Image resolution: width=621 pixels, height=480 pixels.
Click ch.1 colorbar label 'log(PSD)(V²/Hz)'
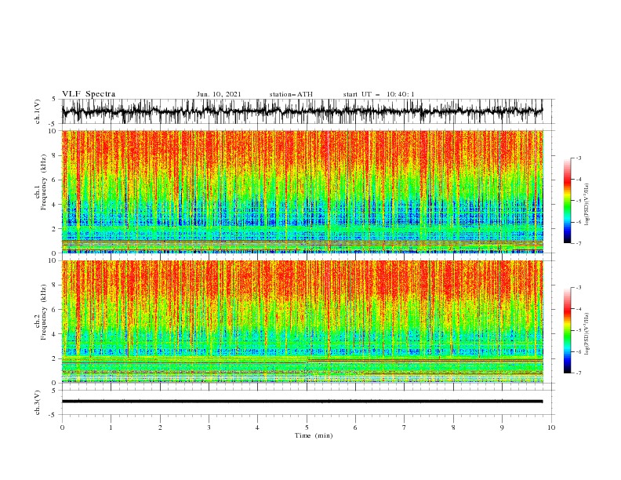(x=587, y=205)
